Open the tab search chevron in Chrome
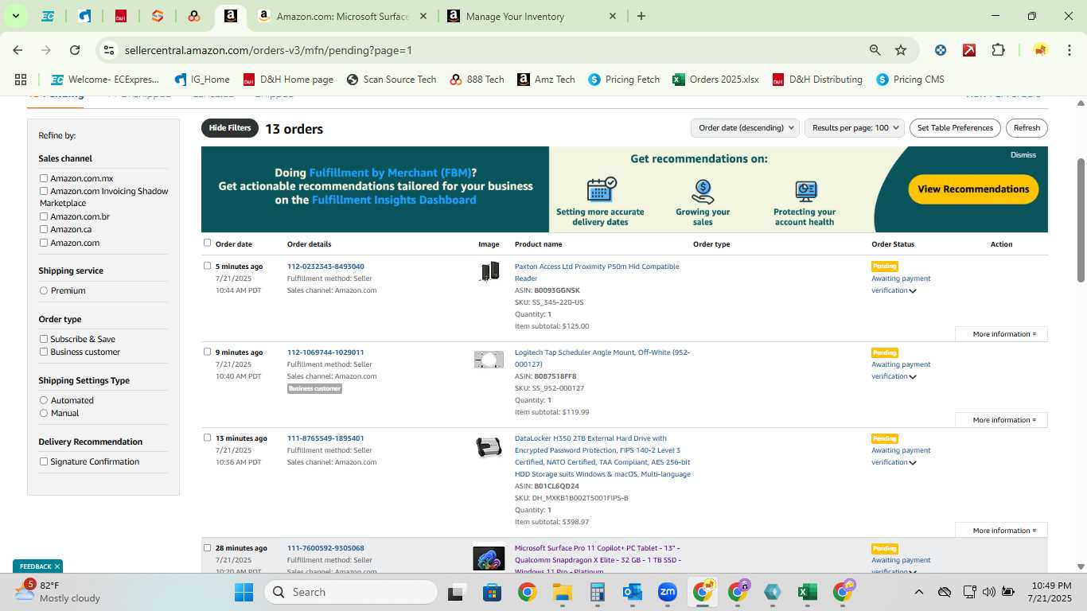The width and height of the screenshot is (1087, 611). click(15, 16)
